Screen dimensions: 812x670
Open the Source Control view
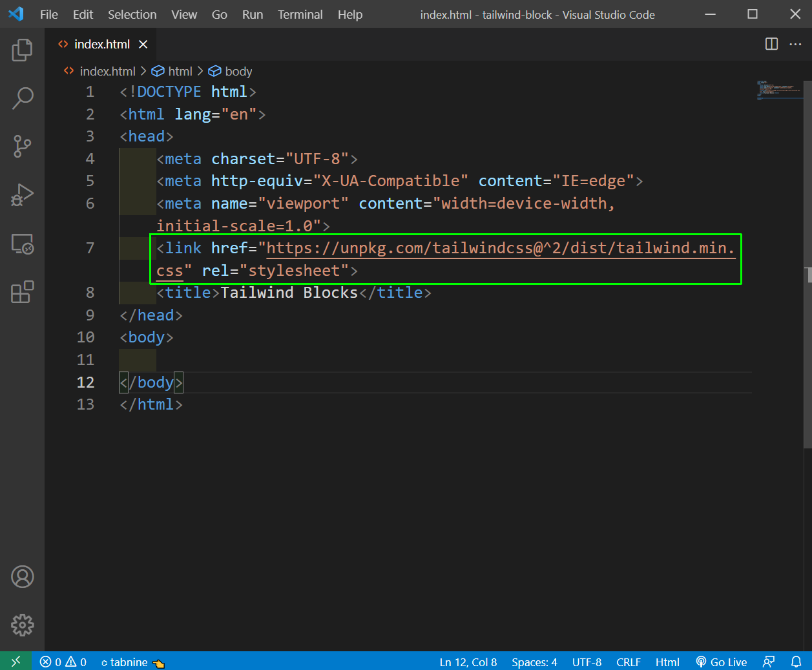tap(22, 147)
